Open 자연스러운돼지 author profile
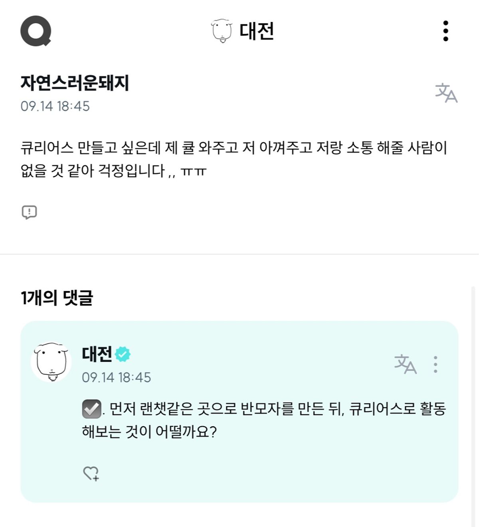 (75, 83)
